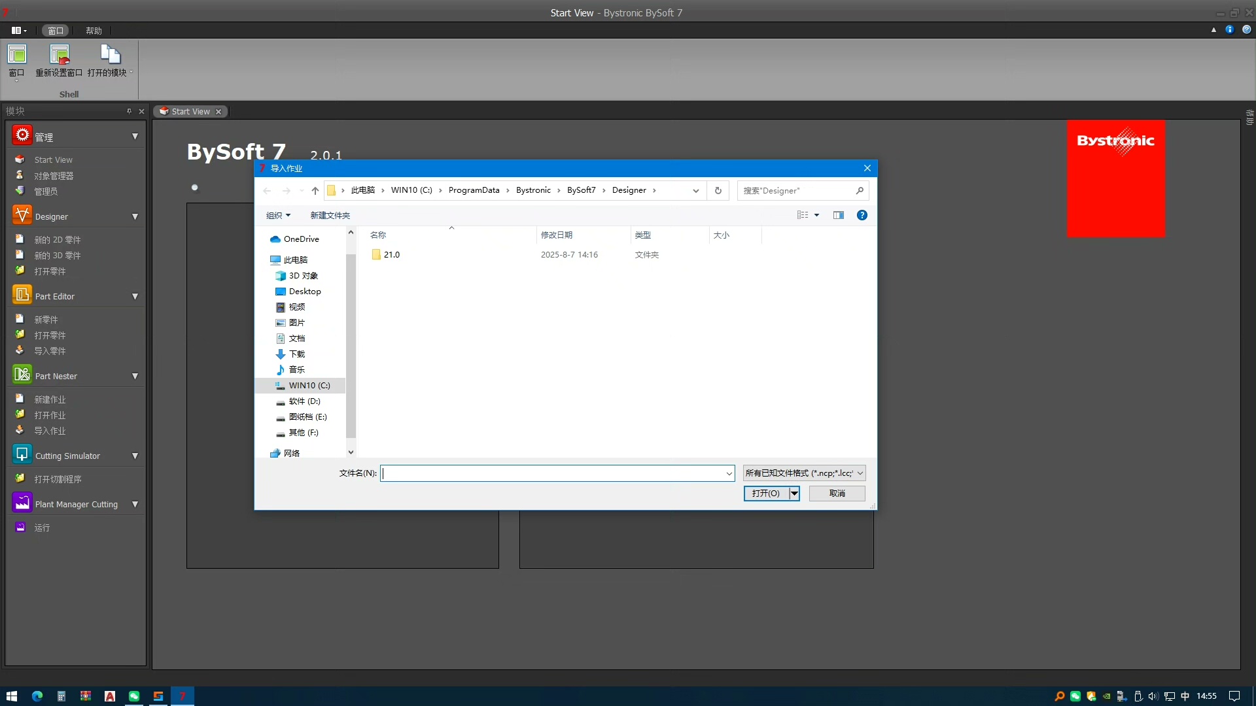Click the Part Nester module icon
1256x706 pixels.
click(22, 375)
